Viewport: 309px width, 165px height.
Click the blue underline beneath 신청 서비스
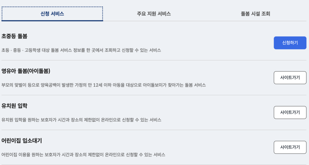(52, 21)
